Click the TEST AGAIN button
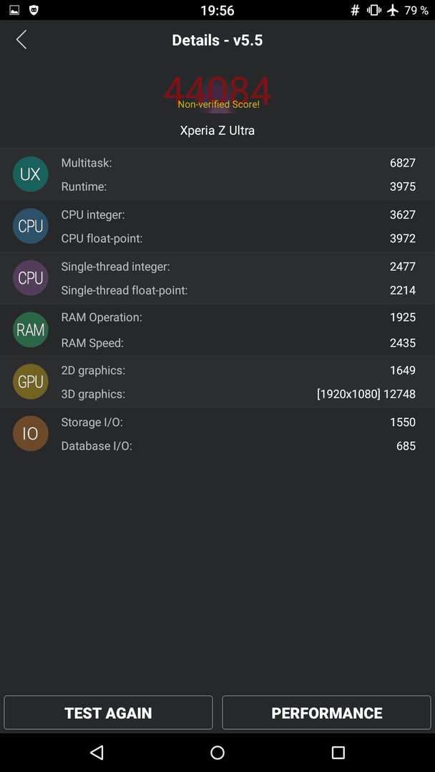435x772 pixels. pos(108,713)
